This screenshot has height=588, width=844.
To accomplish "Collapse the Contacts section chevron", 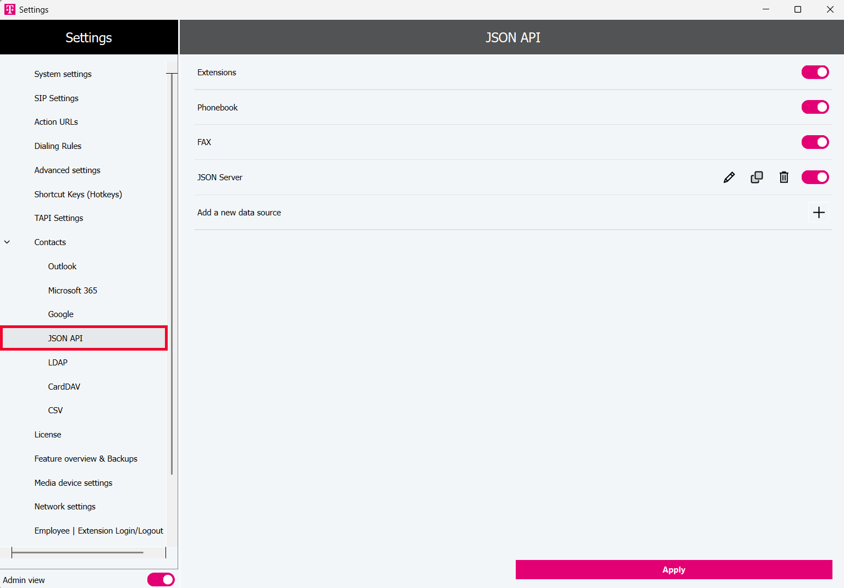I will (7, 242).
